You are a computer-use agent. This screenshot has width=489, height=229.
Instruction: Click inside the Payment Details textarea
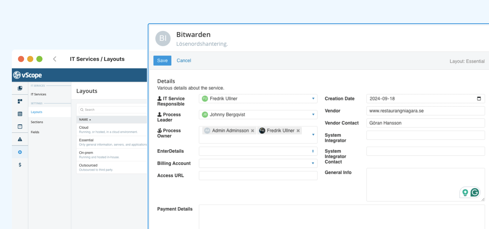342,217
